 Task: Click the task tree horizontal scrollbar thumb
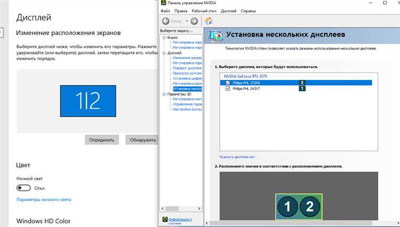172,208
